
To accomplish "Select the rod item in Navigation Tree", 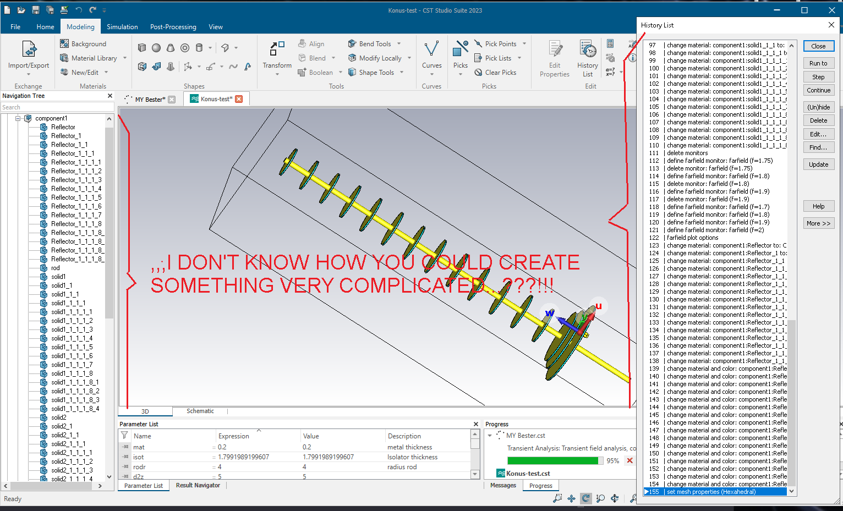I will (x=56, y=268).
